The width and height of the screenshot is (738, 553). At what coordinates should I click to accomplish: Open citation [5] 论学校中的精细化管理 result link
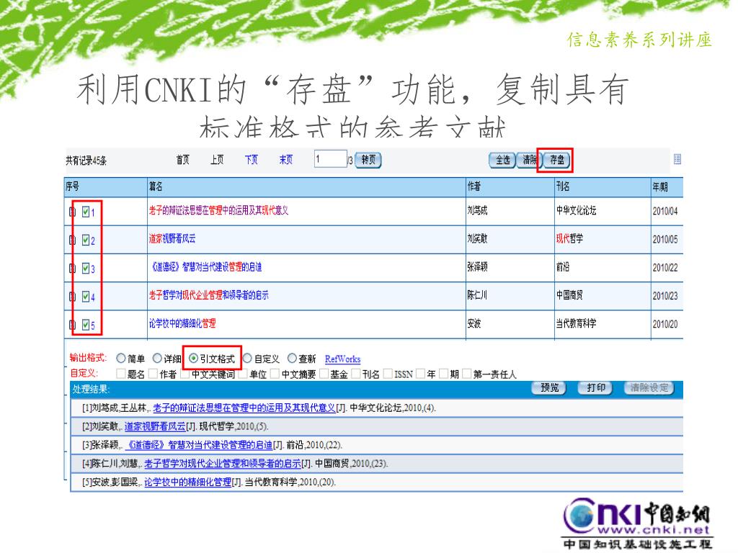[x=188, y=482]
